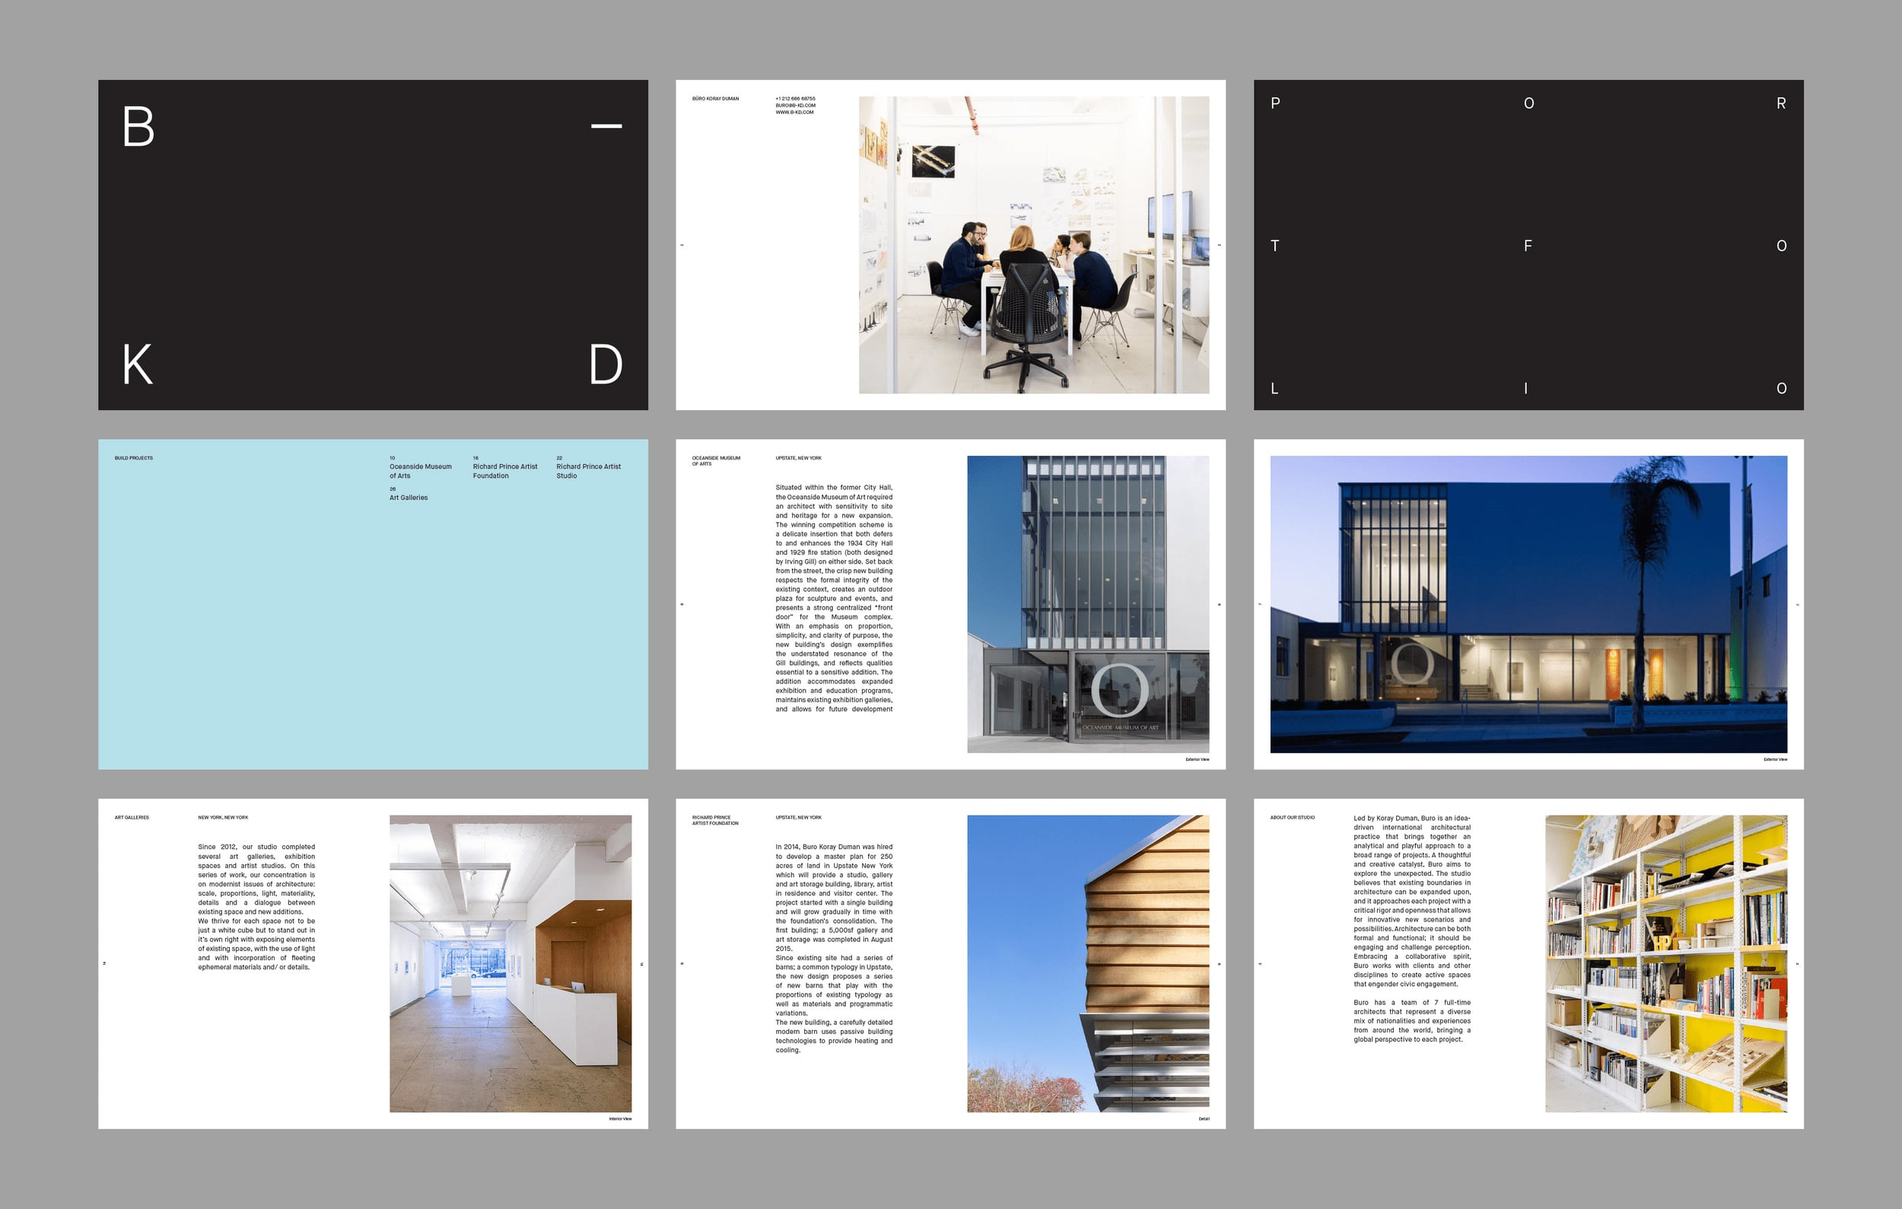Click the ABOUT OUR STUDIO heading

click(1293, 817)
